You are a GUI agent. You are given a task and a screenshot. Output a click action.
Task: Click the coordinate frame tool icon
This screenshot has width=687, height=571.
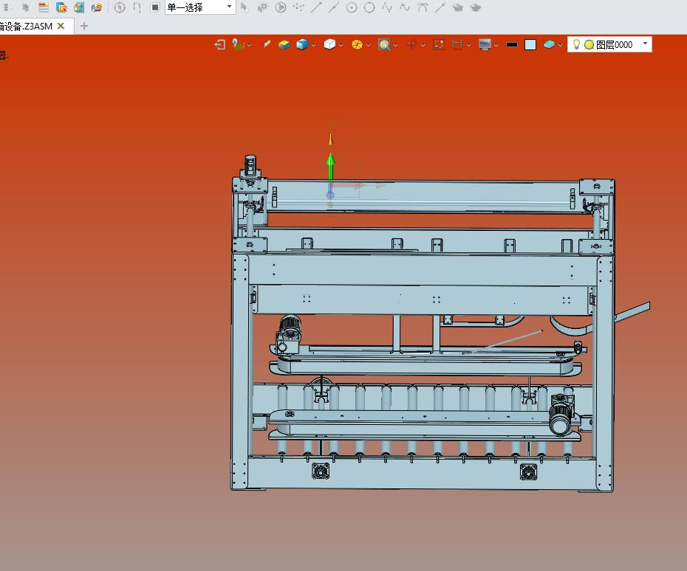pos(238,44)
